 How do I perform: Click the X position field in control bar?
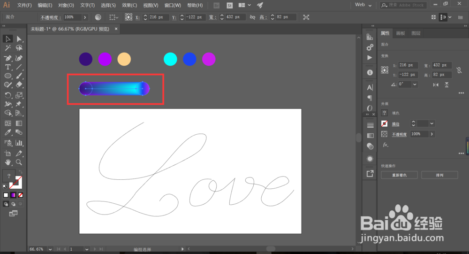(159, 17)
